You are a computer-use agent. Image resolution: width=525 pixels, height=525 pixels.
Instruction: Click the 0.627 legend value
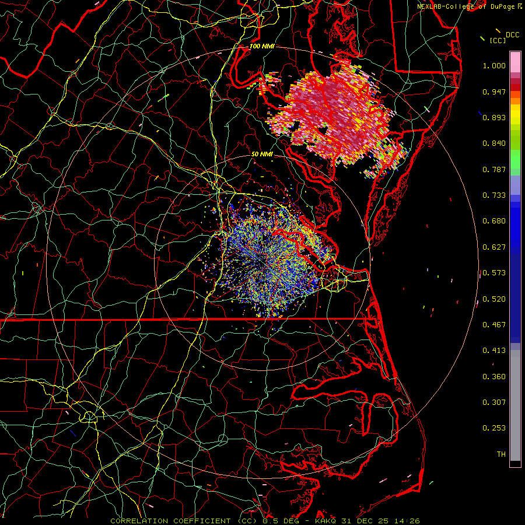click(494, 247)
